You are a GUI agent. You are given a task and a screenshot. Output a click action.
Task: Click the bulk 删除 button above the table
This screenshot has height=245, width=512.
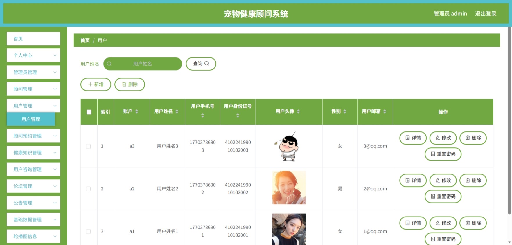130,84
